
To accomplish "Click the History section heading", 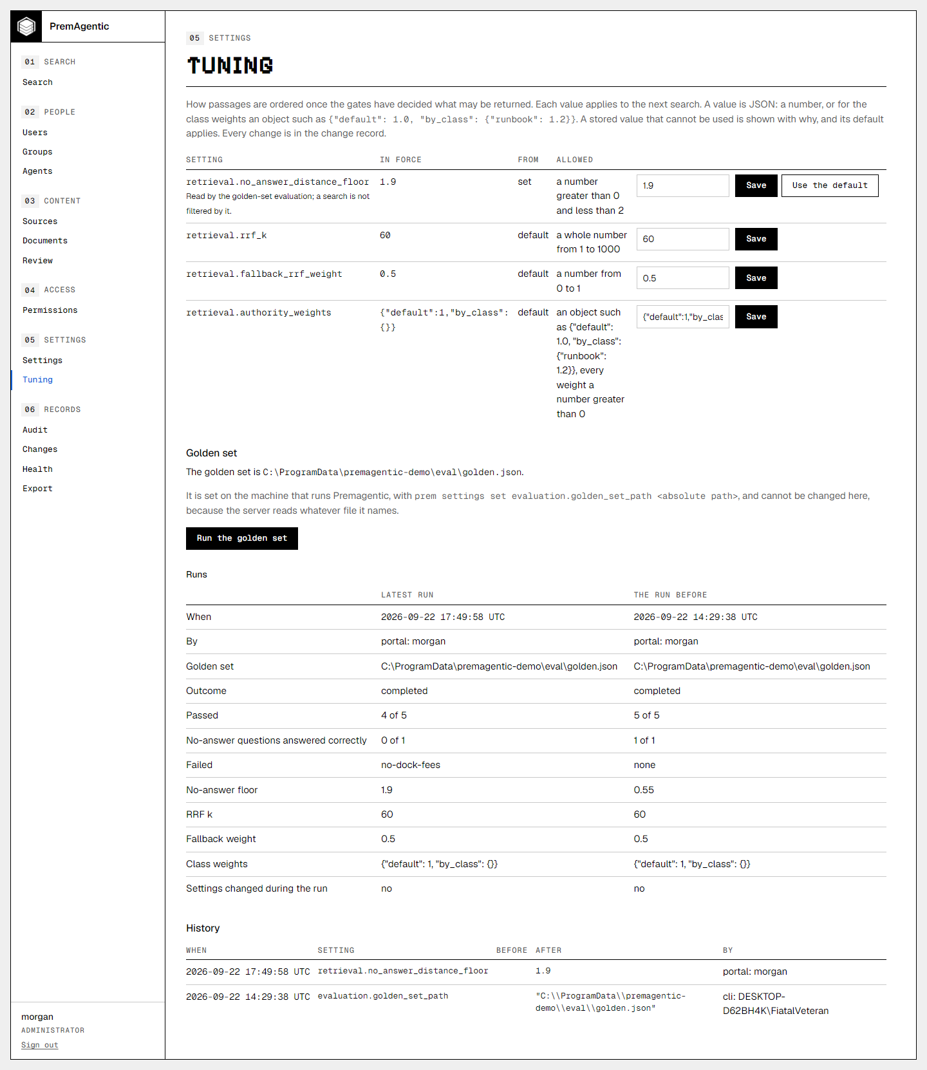I will coord(203,928).
